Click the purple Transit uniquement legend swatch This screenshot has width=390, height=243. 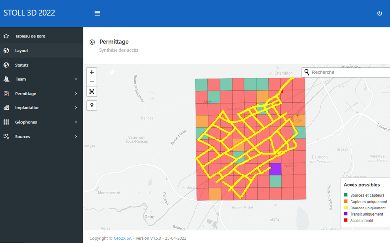click(x=346, y=214)
